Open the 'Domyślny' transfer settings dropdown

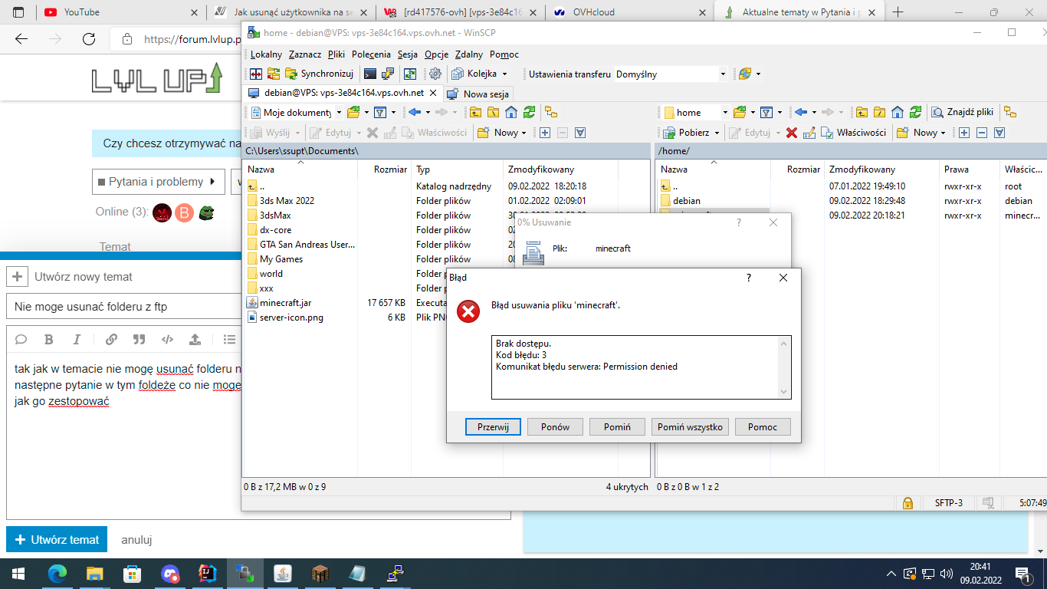722,74
